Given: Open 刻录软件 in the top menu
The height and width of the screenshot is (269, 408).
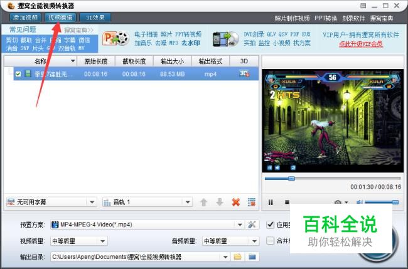Looking at the screenshot, I should [x=353, y=18].
